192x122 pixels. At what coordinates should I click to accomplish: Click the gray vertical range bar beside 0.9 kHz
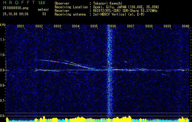6,70
